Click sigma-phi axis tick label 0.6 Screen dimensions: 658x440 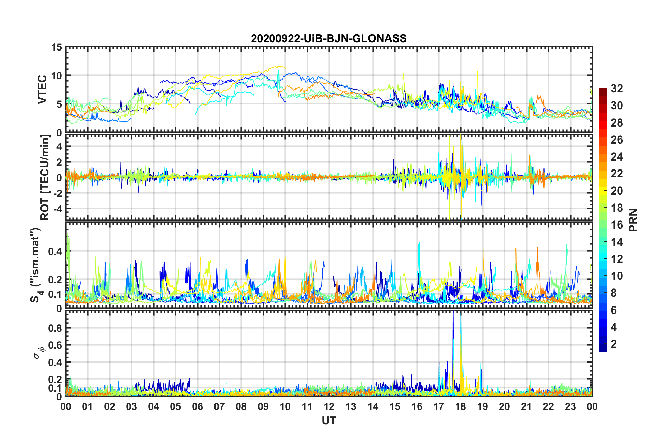pos(55,345)
